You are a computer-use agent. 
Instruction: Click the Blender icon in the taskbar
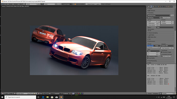click(61, 97)
